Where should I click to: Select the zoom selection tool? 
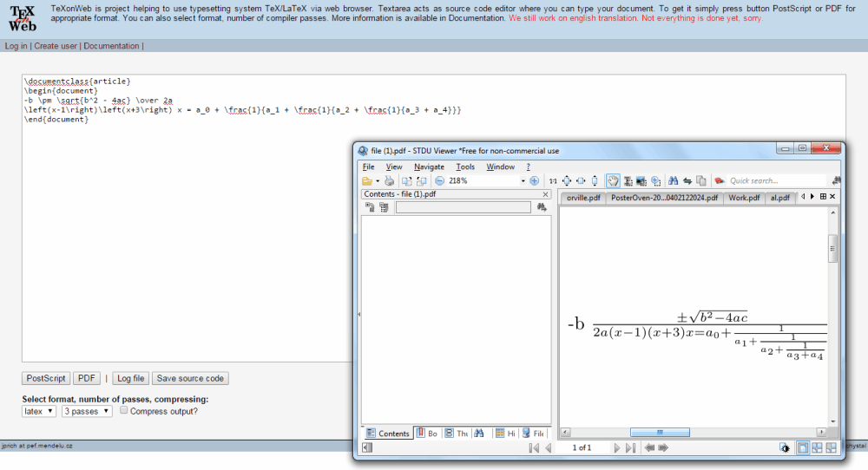656,181
